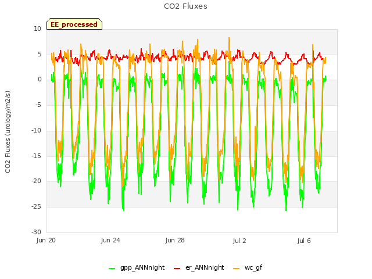Toggle the gpp_ANNnight legend entry
372x279 pixels.
pos(137,267)
